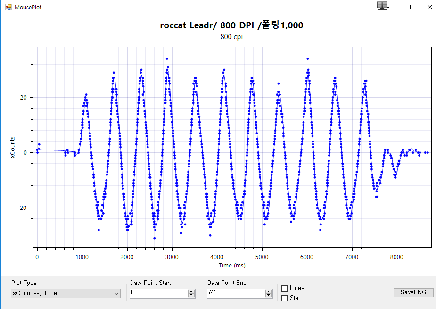436x309 pixels.
Task: Decrease Data Point Start with down arrow
Action: (x=191, y=296)
